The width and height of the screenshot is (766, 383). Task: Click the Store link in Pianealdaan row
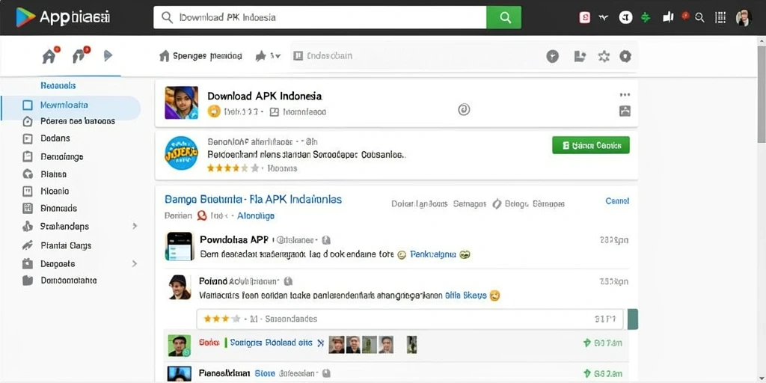point(265,373)
